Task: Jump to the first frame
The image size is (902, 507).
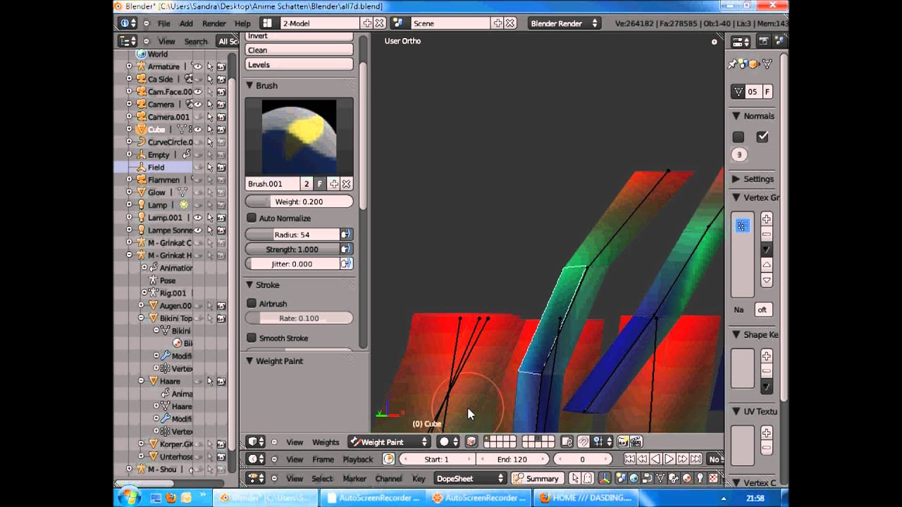Action: (629, 459)
